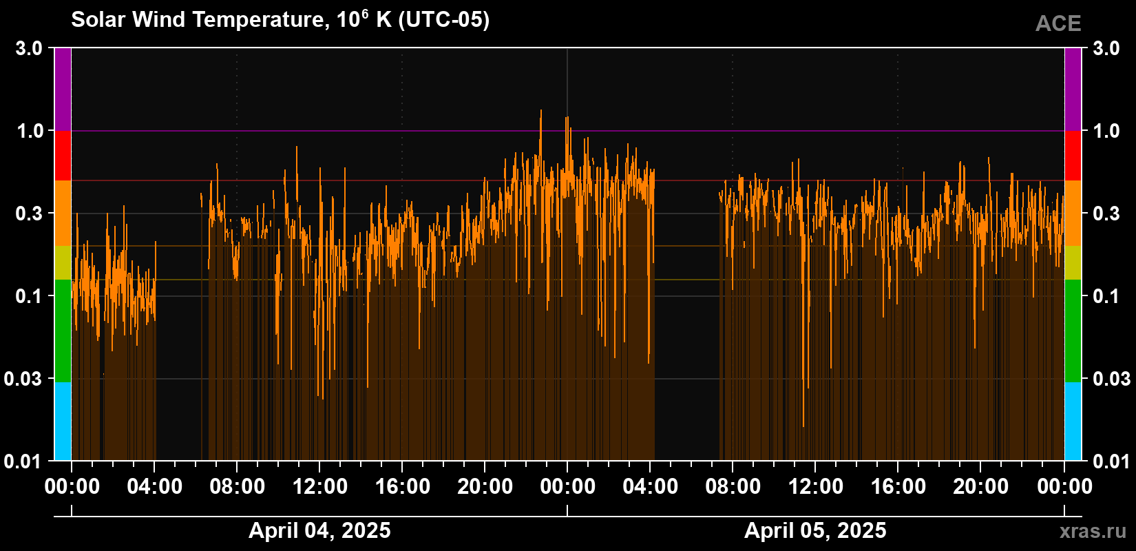Click the Solar Wind Temperature chart title
This screenshot has width=1136, height=551.
(280, 19)
